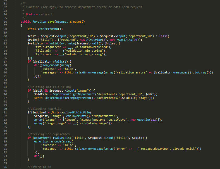Click 'die' on line 93

[x=37, y=156]
